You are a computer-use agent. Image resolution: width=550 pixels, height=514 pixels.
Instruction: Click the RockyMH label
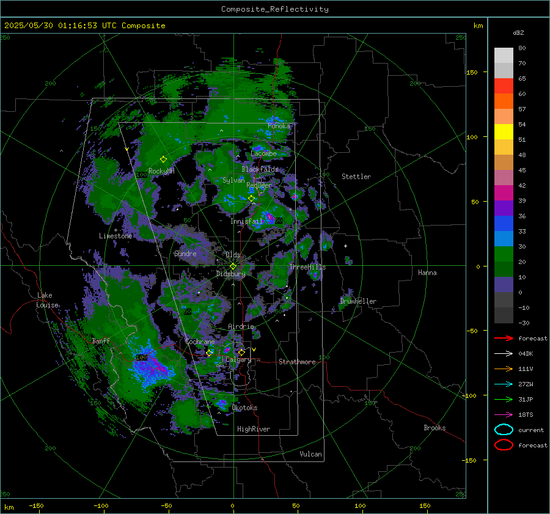point(161,171)
